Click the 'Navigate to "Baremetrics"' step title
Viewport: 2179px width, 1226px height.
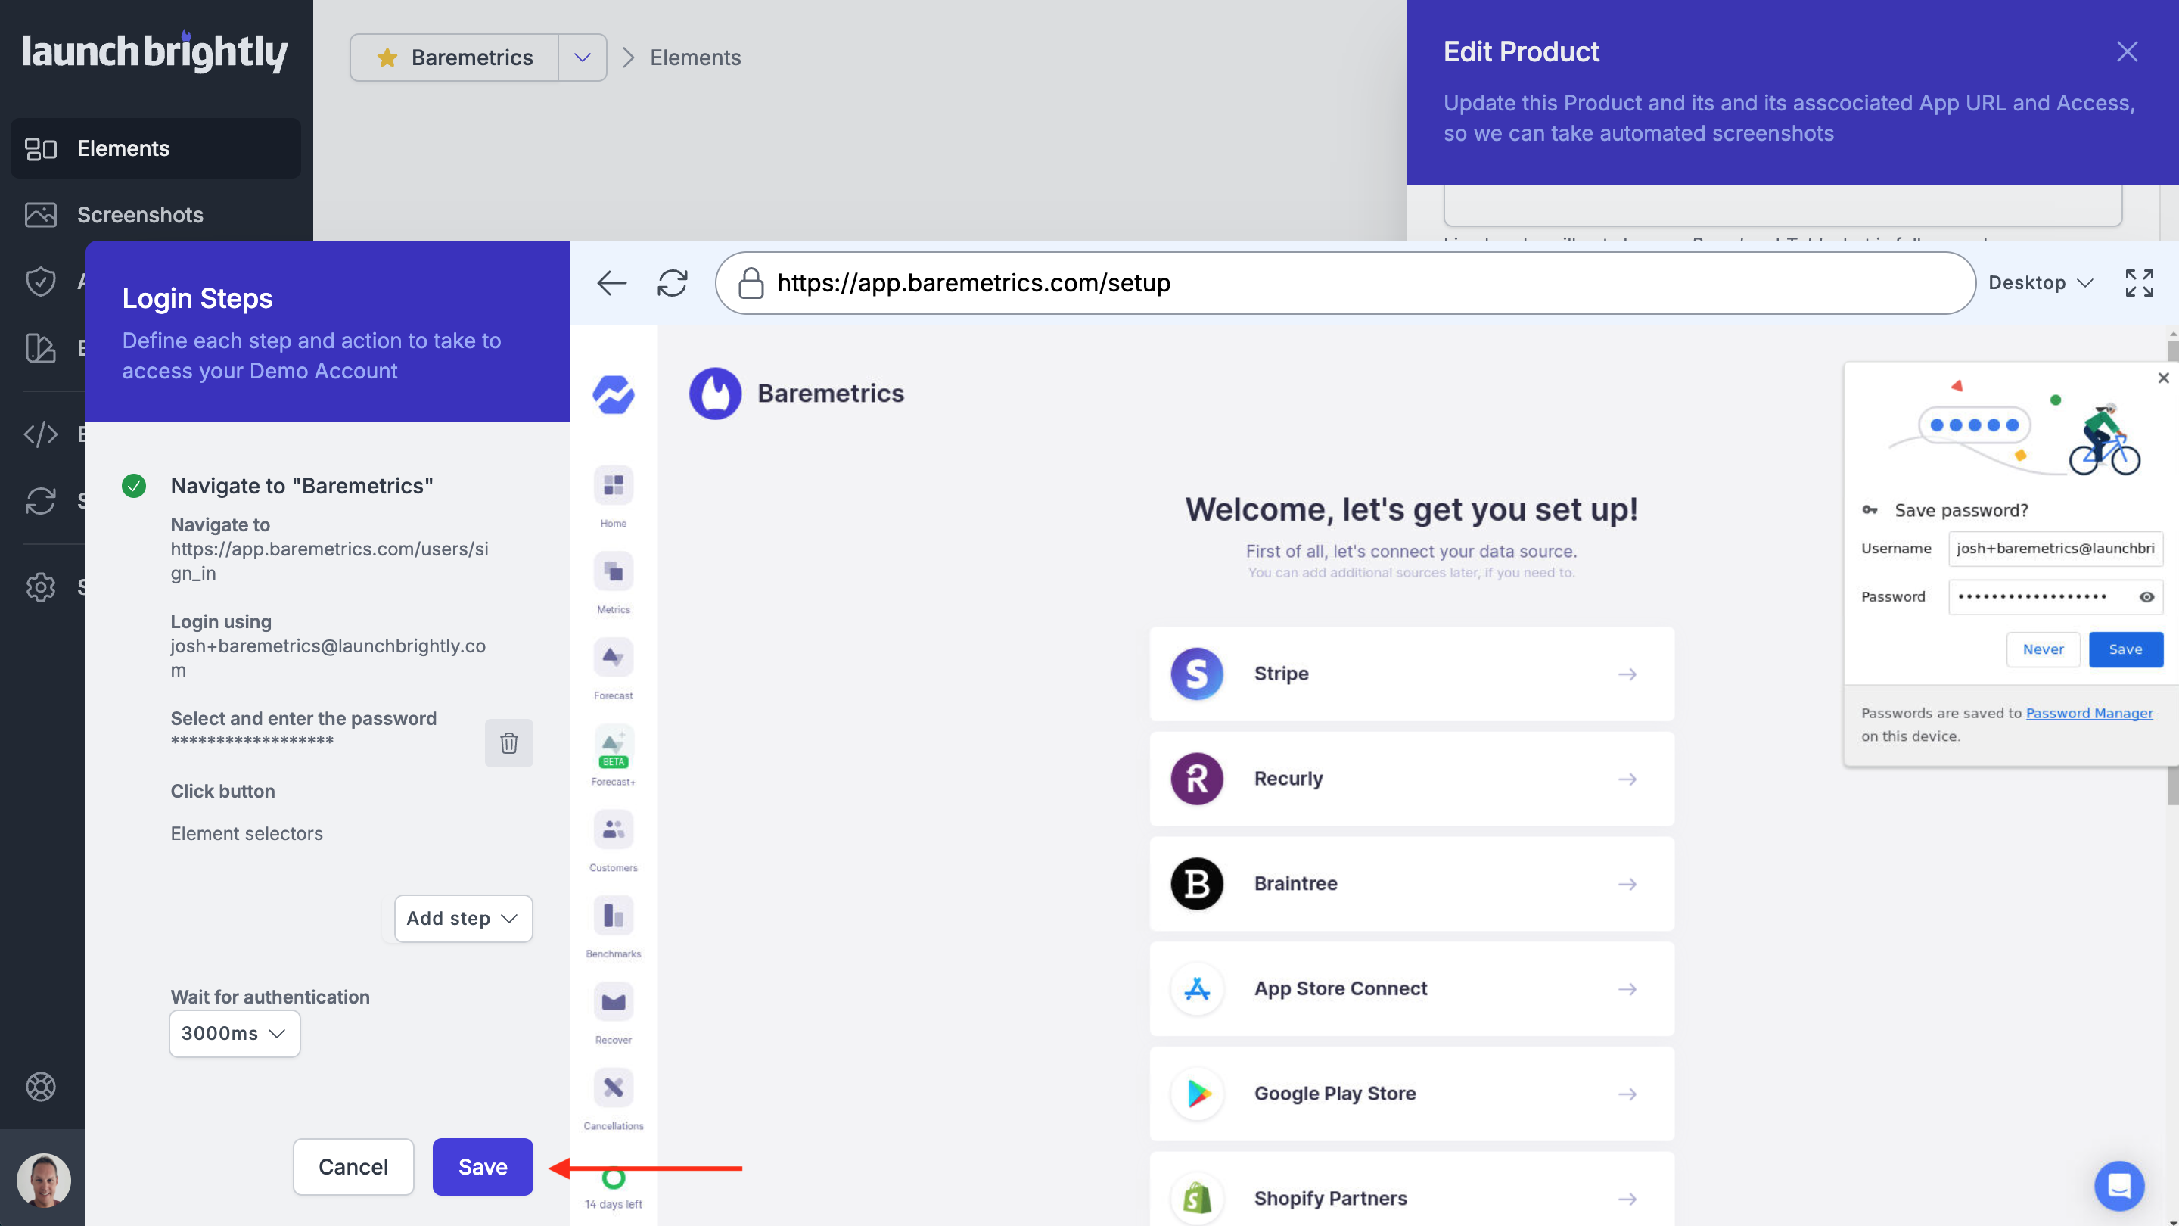[x=302, y=486]
